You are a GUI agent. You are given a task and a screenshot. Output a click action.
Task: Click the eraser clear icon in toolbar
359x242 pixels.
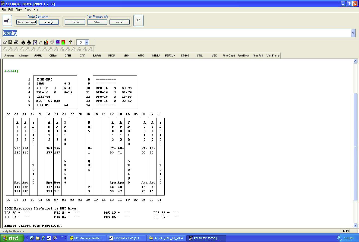[5, 42]
